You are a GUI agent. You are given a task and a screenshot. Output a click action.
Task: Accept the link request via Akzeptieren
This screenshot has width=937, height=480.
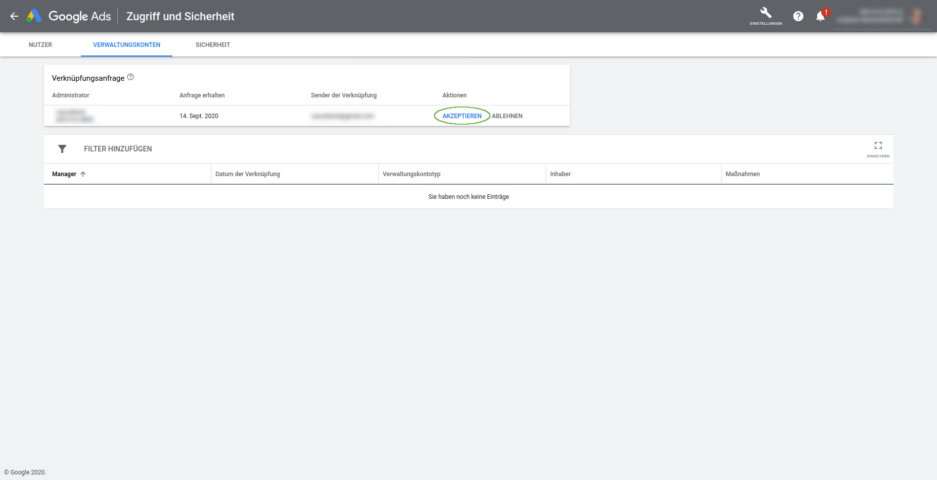[462, 116]
